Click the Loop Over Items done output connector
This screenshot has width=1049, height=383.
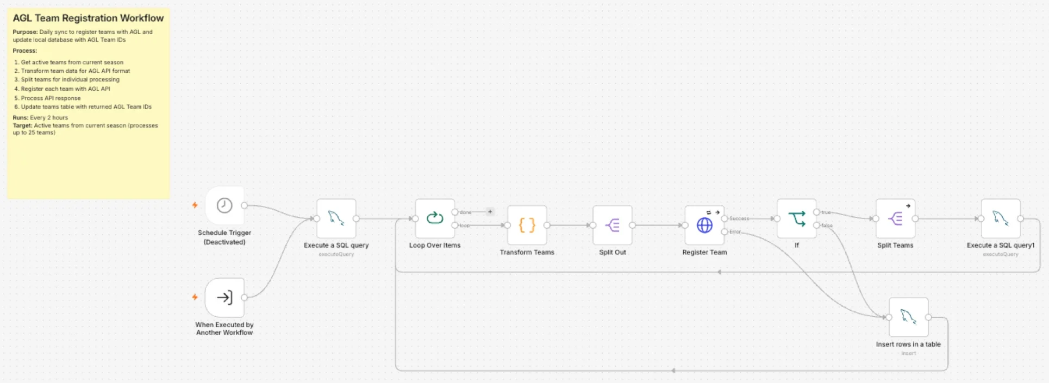455,212
